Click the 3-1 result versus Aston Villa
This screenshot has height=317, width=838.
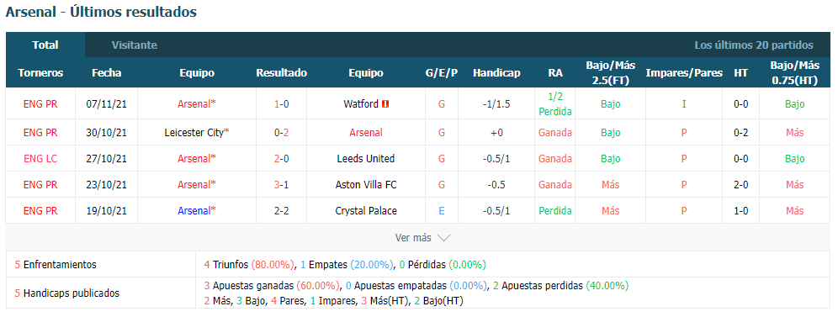pos(282,185)
